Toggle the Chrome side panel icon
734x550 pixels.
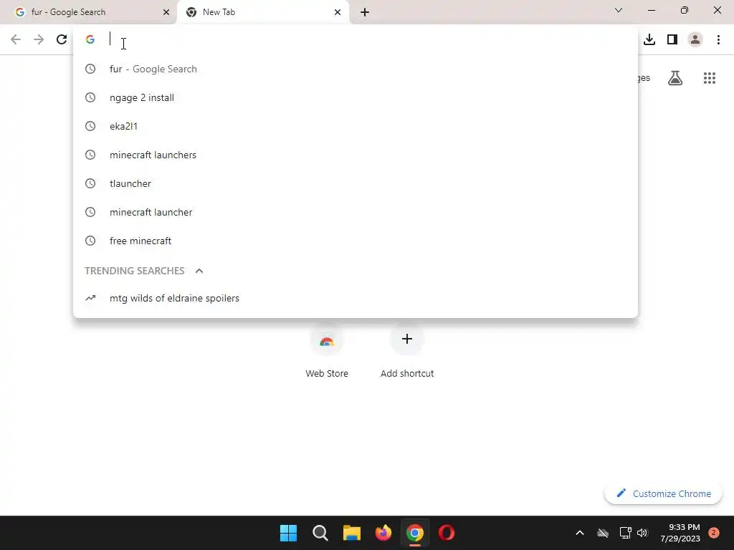(672, 39)
